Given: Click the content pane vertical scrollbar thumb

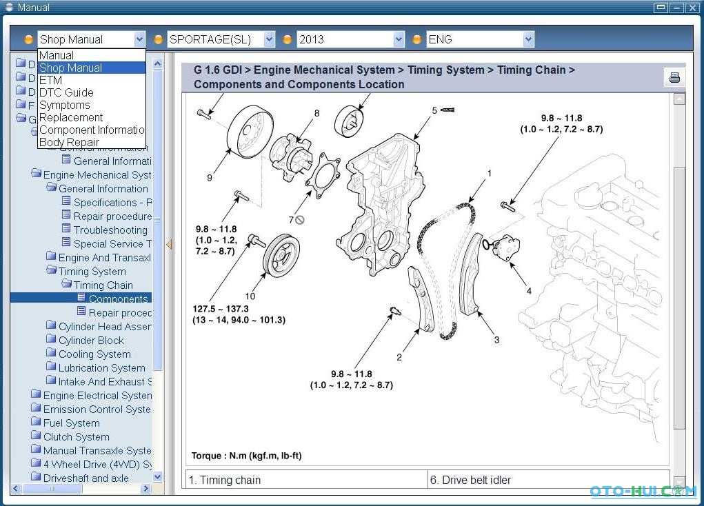Looking at the screenshot, I should click(679, 298).
